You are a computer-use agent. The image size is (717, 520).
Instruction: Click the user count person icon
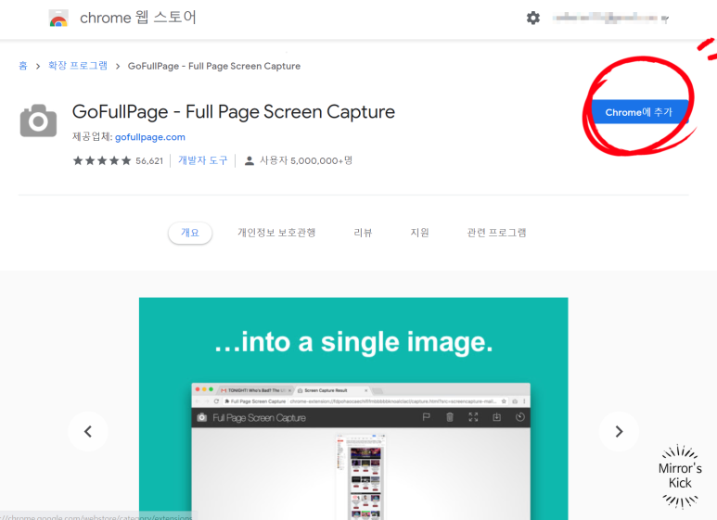(250, 161)
